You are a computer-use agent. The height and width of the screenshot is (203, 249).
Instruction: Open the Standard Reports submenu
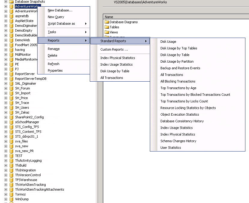coord(120,41)
